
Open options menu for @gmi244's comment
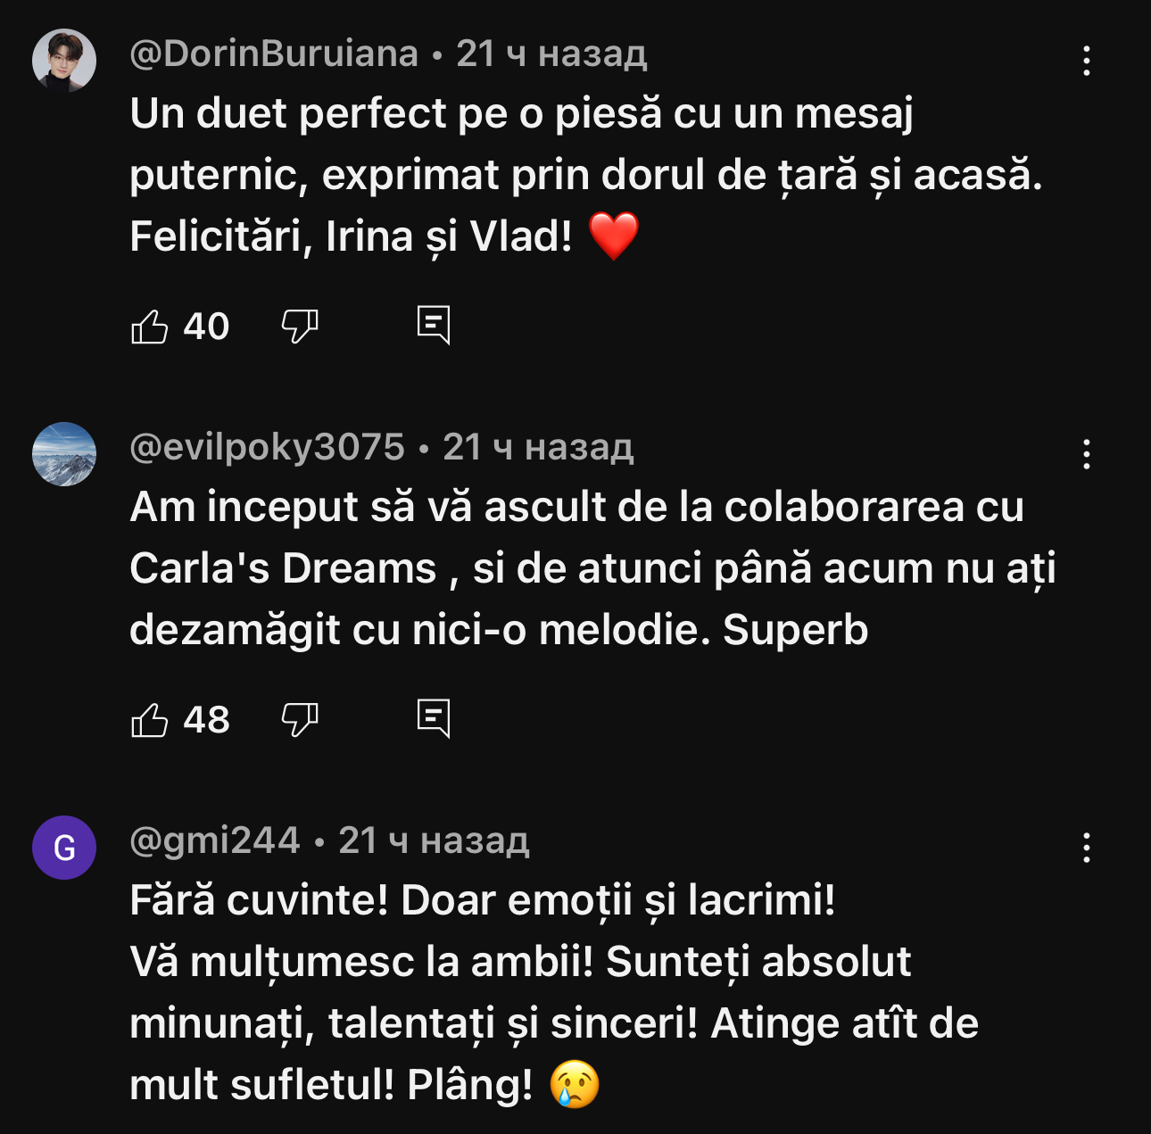point(1086,848)
